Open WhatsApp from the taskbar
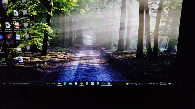The width and height of the screenshot is (195, 109). 87,84
